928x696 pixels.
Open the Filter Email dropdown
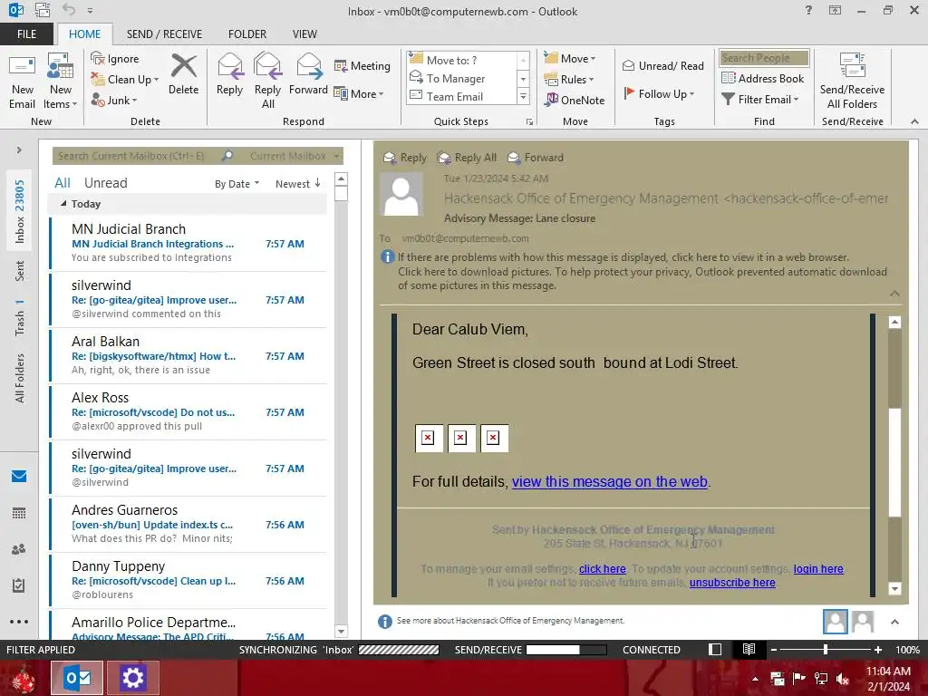pos(760,100)
